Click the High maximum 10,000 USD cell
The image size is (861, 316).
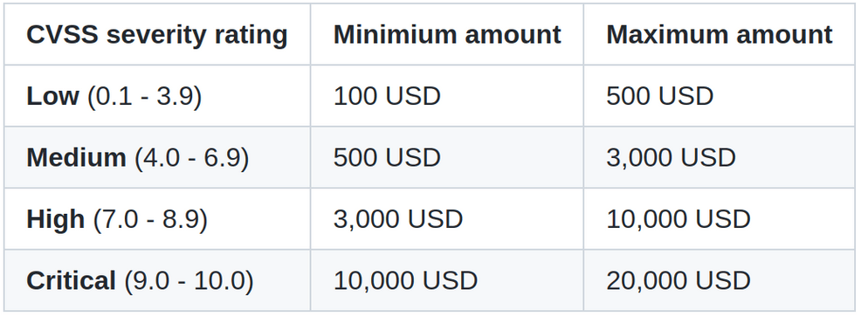point(720,218)
